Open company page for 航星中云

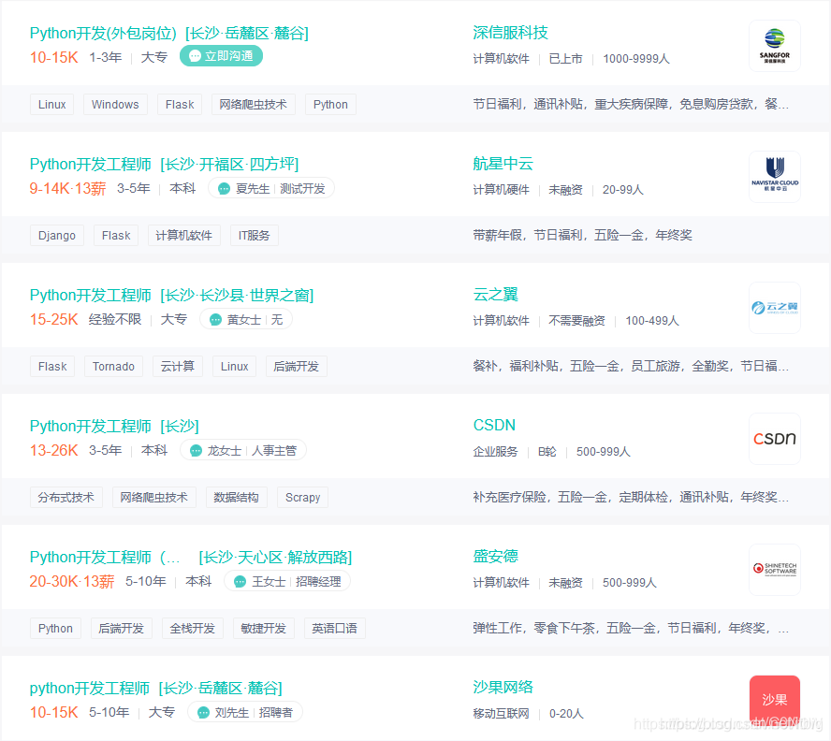pyautogui.click(x=503, y=164)
